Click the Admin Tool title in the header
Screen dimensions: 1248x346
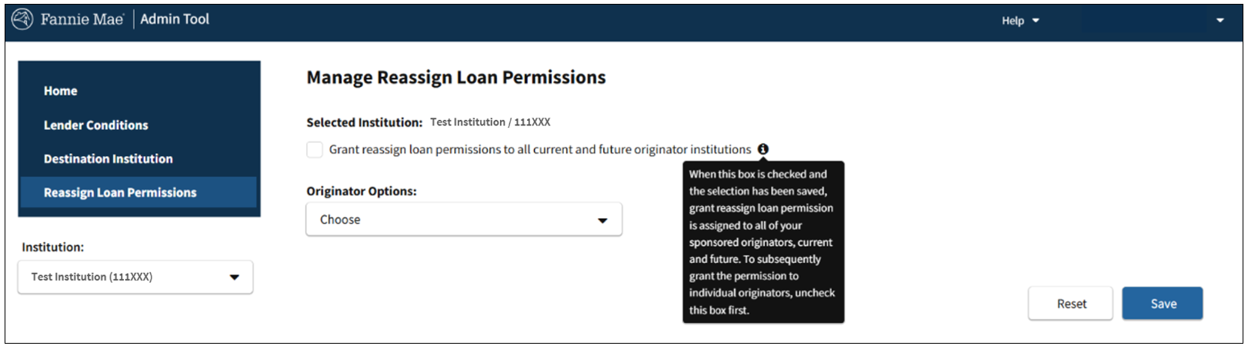(x=175, y=19)
